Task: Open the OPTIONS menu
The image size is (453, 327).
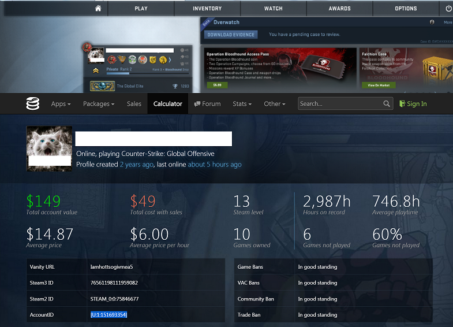Action: tap(406, 9)
